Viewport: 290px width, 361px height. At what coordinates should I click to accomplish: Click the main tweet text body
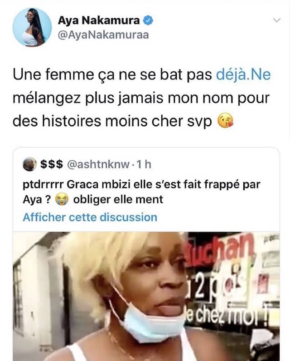click(142, 98)
